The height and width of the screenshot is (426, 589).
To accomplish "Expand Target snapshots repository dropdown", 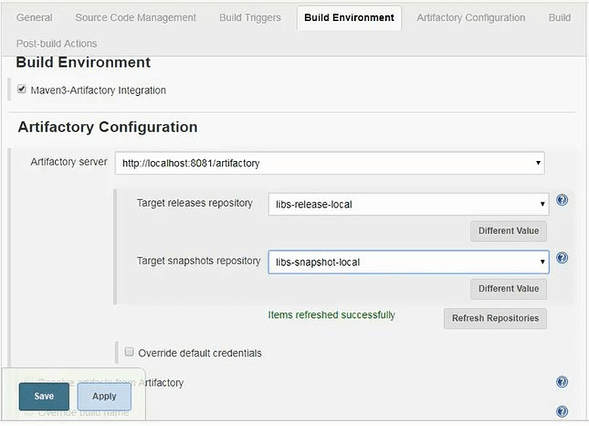I will point(409,262).
